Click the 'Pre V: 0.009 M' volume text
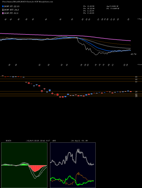Screen dimensions: 142x188 click(112, 9)
